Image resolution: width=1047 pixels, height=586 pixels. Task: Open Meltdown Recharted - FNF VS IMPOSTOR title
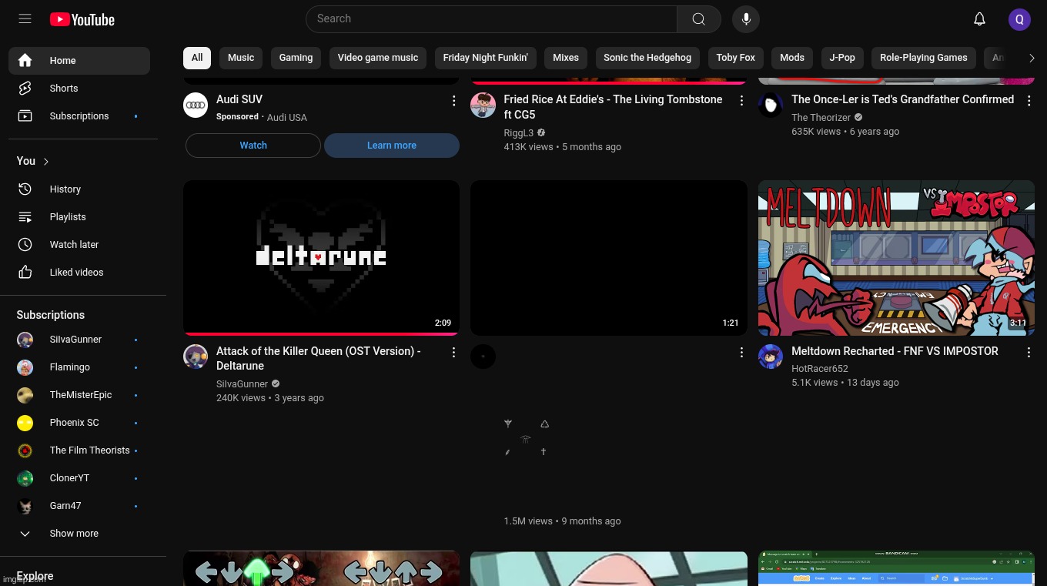(895, 351)
